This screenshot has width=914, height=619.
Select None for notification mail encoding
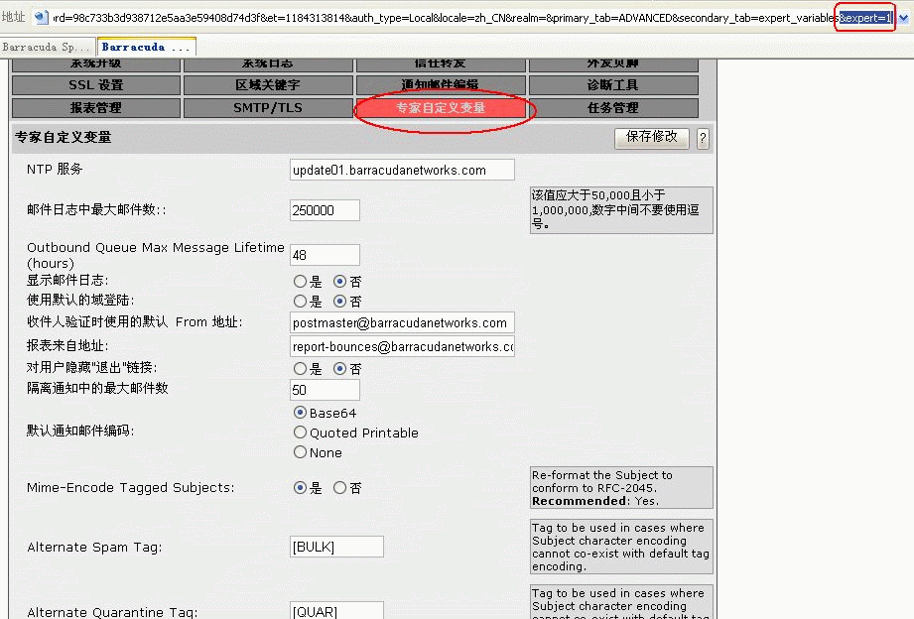(301, 452)
